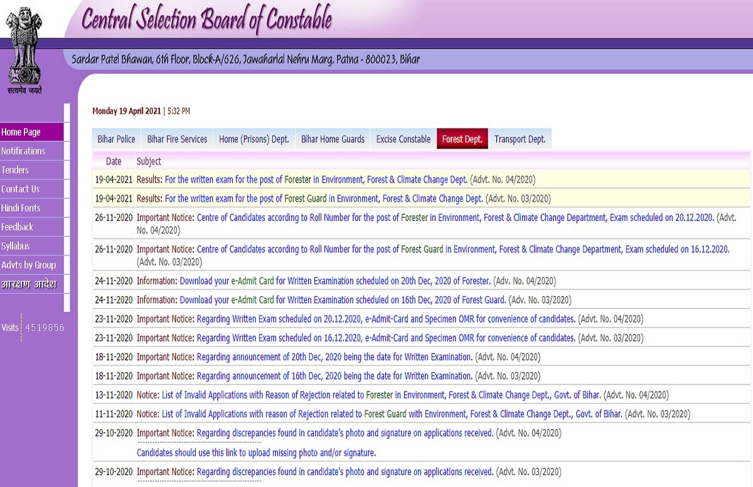
Task: Click the आरक्षण आदेश sidebar link
Action: pyautogui.click(x=28, y=284)
